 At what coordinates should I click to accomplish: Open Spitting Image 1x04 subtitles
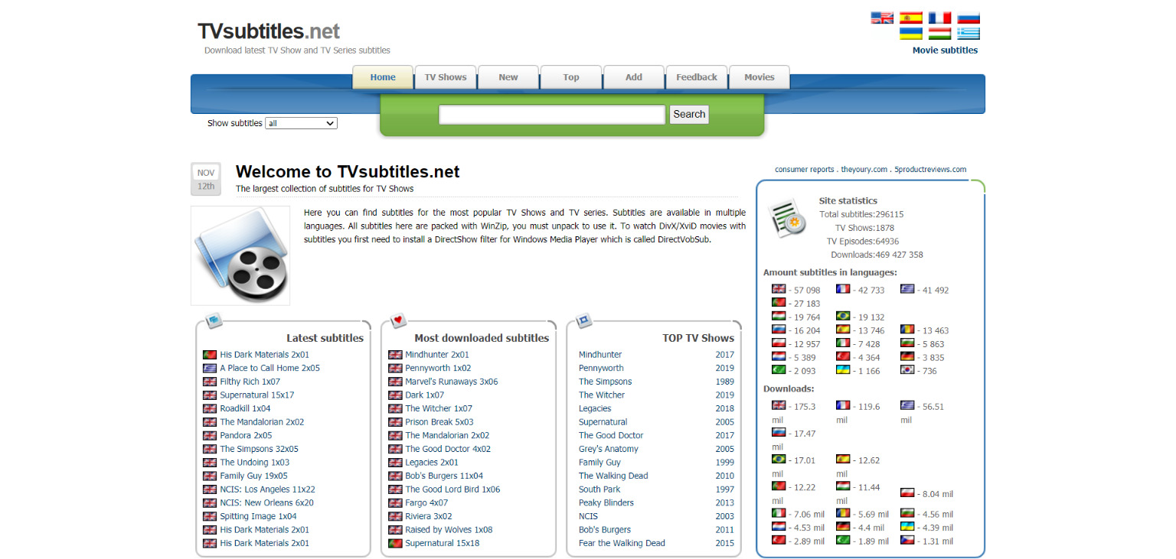click(258, 516)
